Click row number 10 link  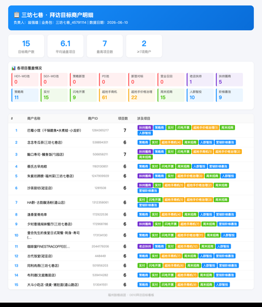click(x=17, y=235)
